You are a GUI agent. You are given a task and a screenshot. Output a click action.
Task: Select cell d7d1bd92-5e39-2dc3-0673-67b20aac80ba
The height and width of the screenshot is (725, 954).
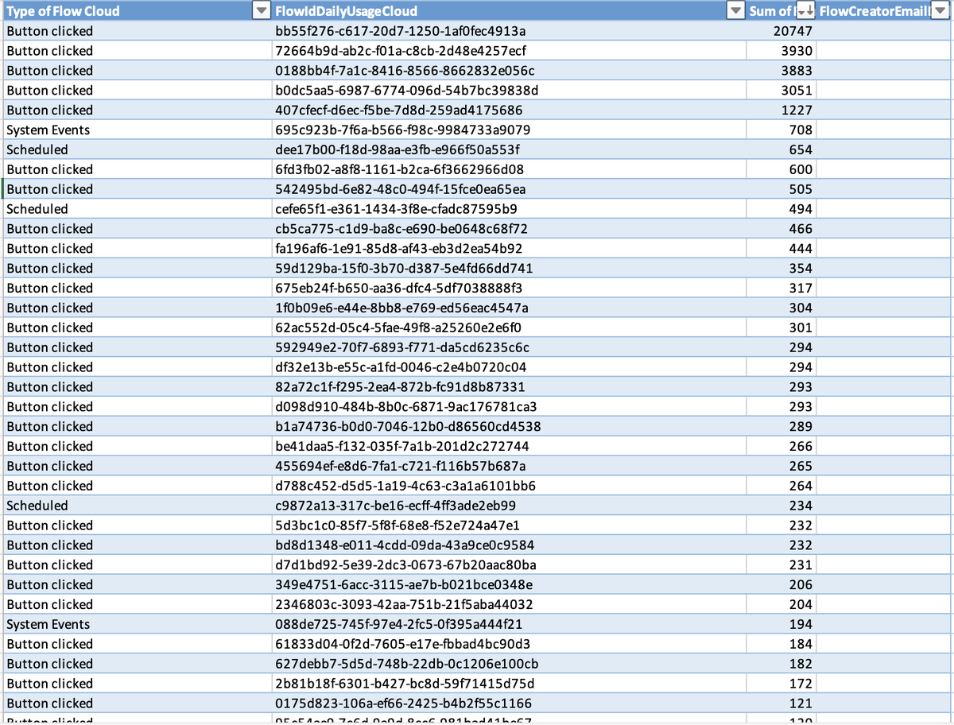(x=509, y=565)
